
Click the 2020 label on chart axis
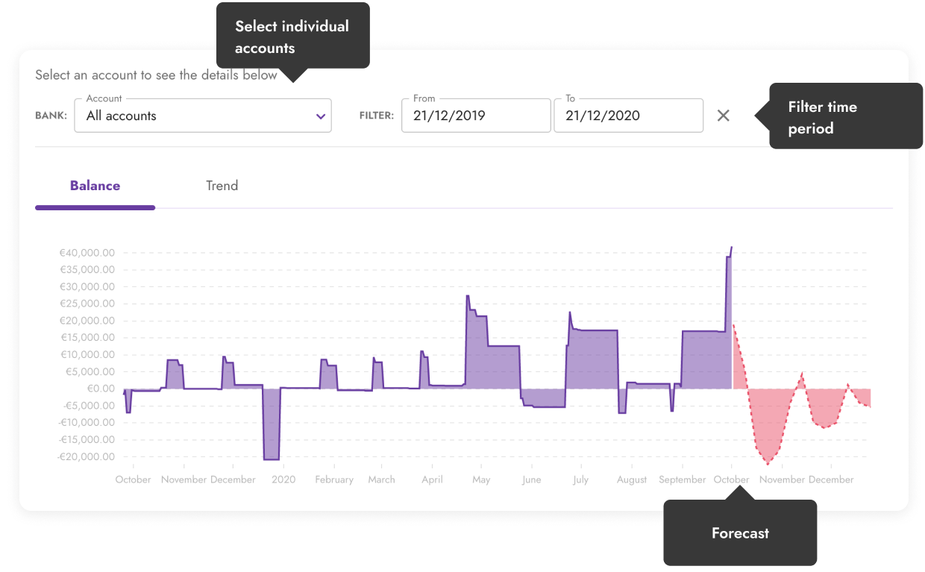point(283,480)
